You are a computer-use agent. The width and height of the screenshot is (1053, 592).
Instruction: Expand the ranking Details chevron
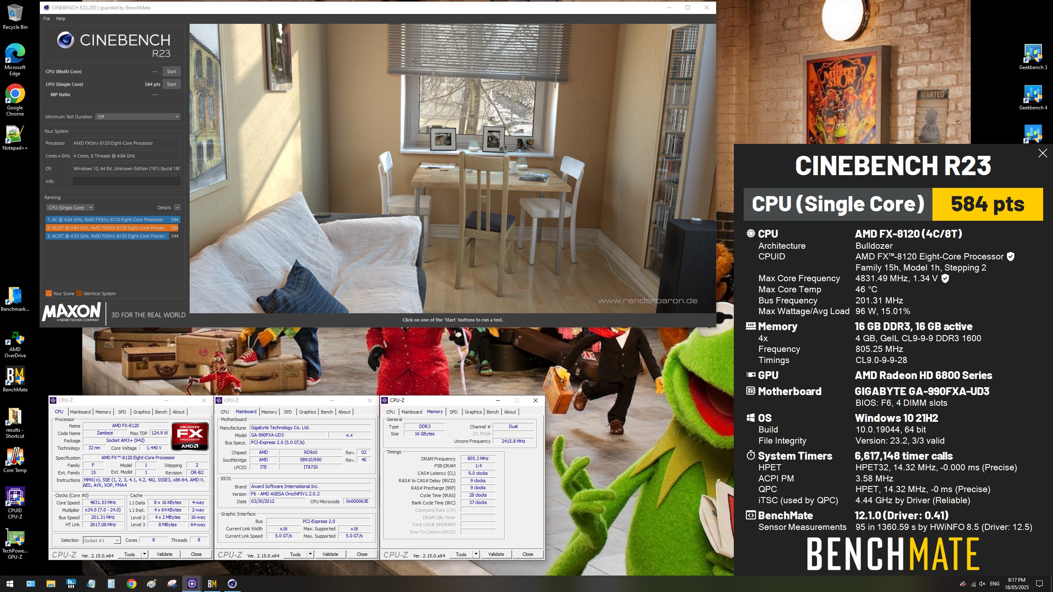(x=177, y=208)
